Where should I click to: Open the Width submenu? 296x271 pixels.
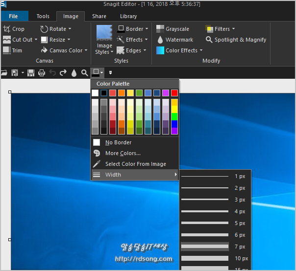[x=135, y=175]
